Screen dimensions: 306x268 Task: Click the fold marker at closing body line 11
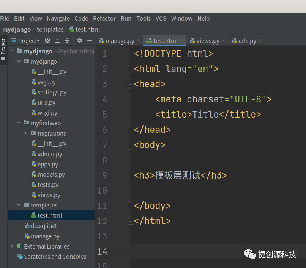[130, 206]
